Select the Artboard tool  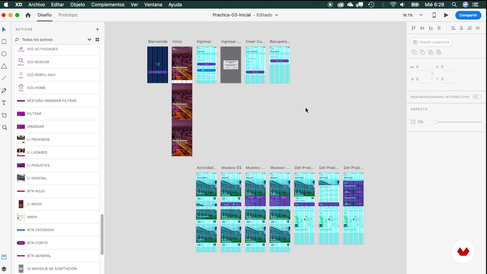[4, 115]
